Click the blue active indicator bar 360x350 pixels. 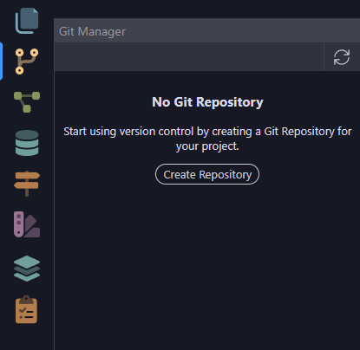pyautogui.click(x=1, y=62)
